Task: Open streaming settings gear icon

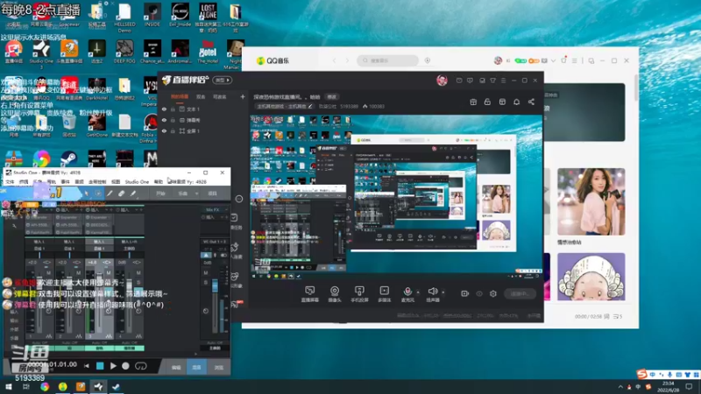Action: pyautogui.click(x=493, y=293)
